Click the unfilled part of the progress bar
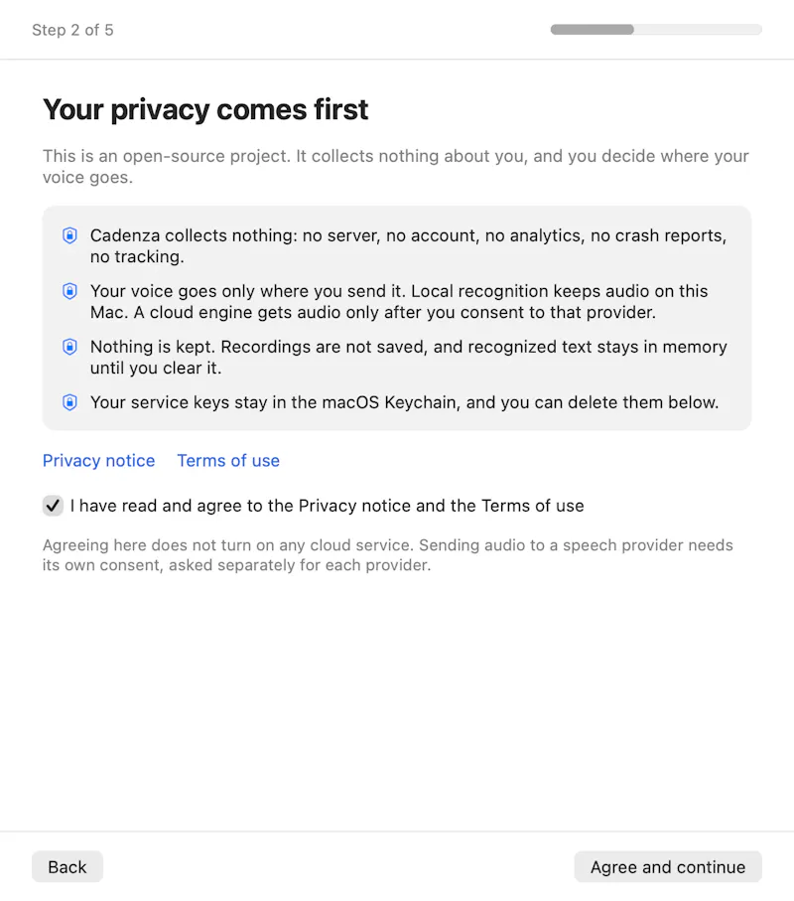Viewport: 794px width, 901px height. pos(698,30)
